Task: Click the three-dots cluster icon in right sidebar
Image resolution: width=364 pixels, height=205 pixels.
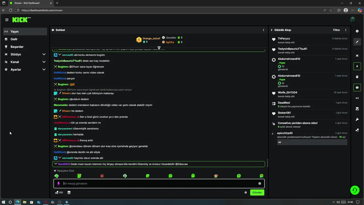Action: coord(357,130)
